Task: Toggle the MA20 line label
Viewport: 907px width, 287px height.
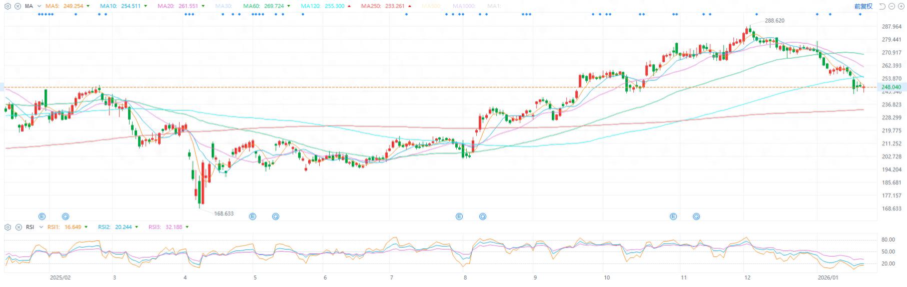Action: tap(166, 6)
